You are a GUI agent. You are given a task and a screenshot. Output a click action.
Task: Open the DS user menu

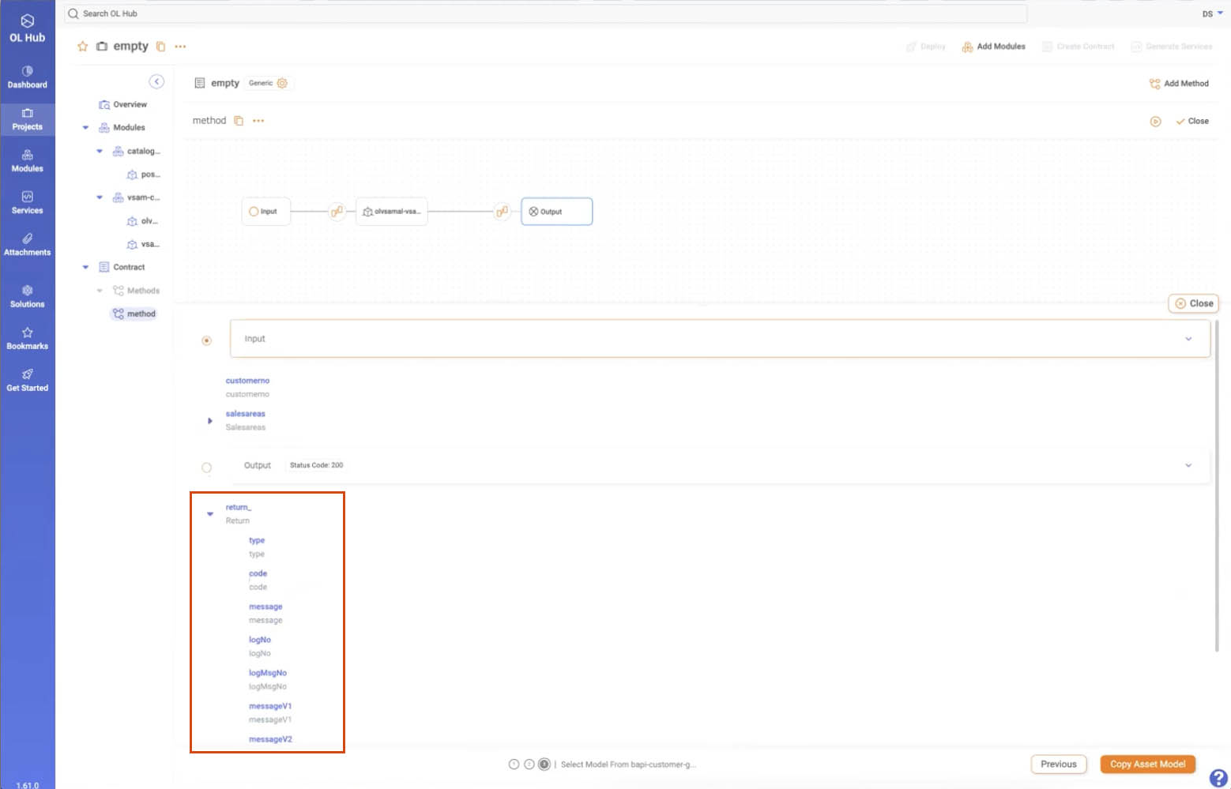(x=1213, y=13)
